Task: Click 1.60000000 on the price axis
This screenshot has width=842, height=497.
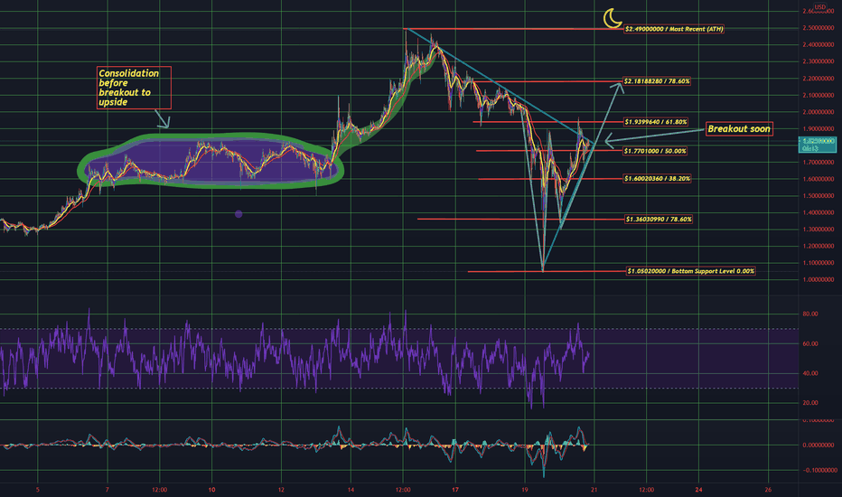Action: tap(818, 179)
